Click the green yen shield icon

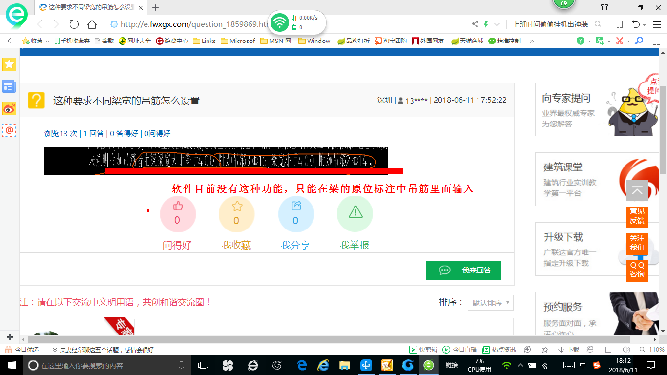581,41
